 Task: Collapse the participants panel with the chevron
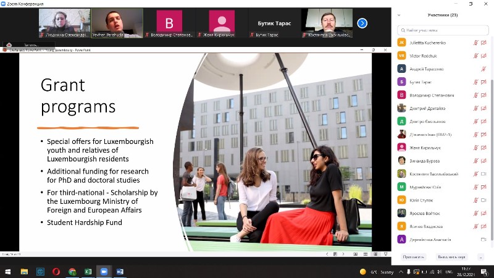[400, 15]
